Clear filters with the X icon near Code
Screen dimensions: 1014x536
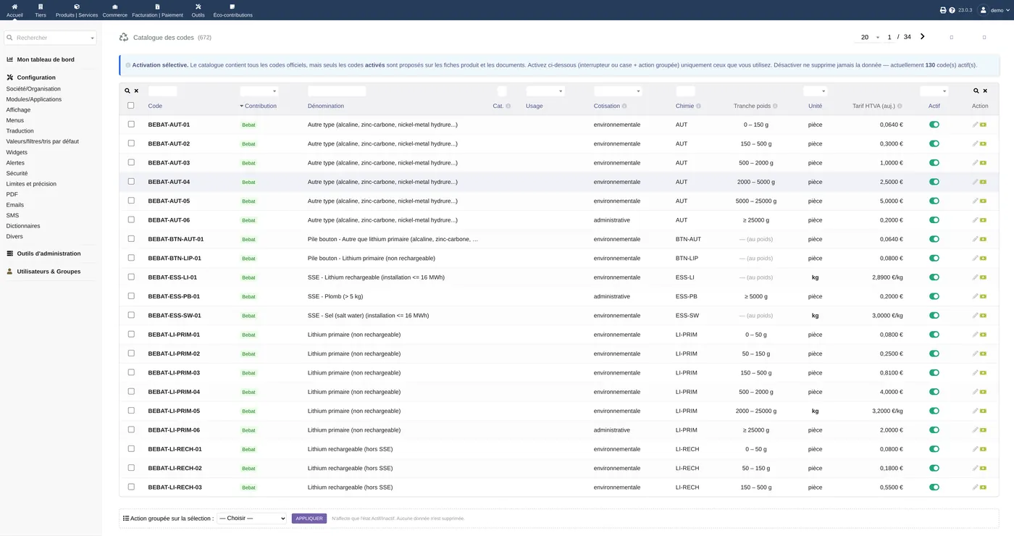pyautogui.click(x=136, y=91)
